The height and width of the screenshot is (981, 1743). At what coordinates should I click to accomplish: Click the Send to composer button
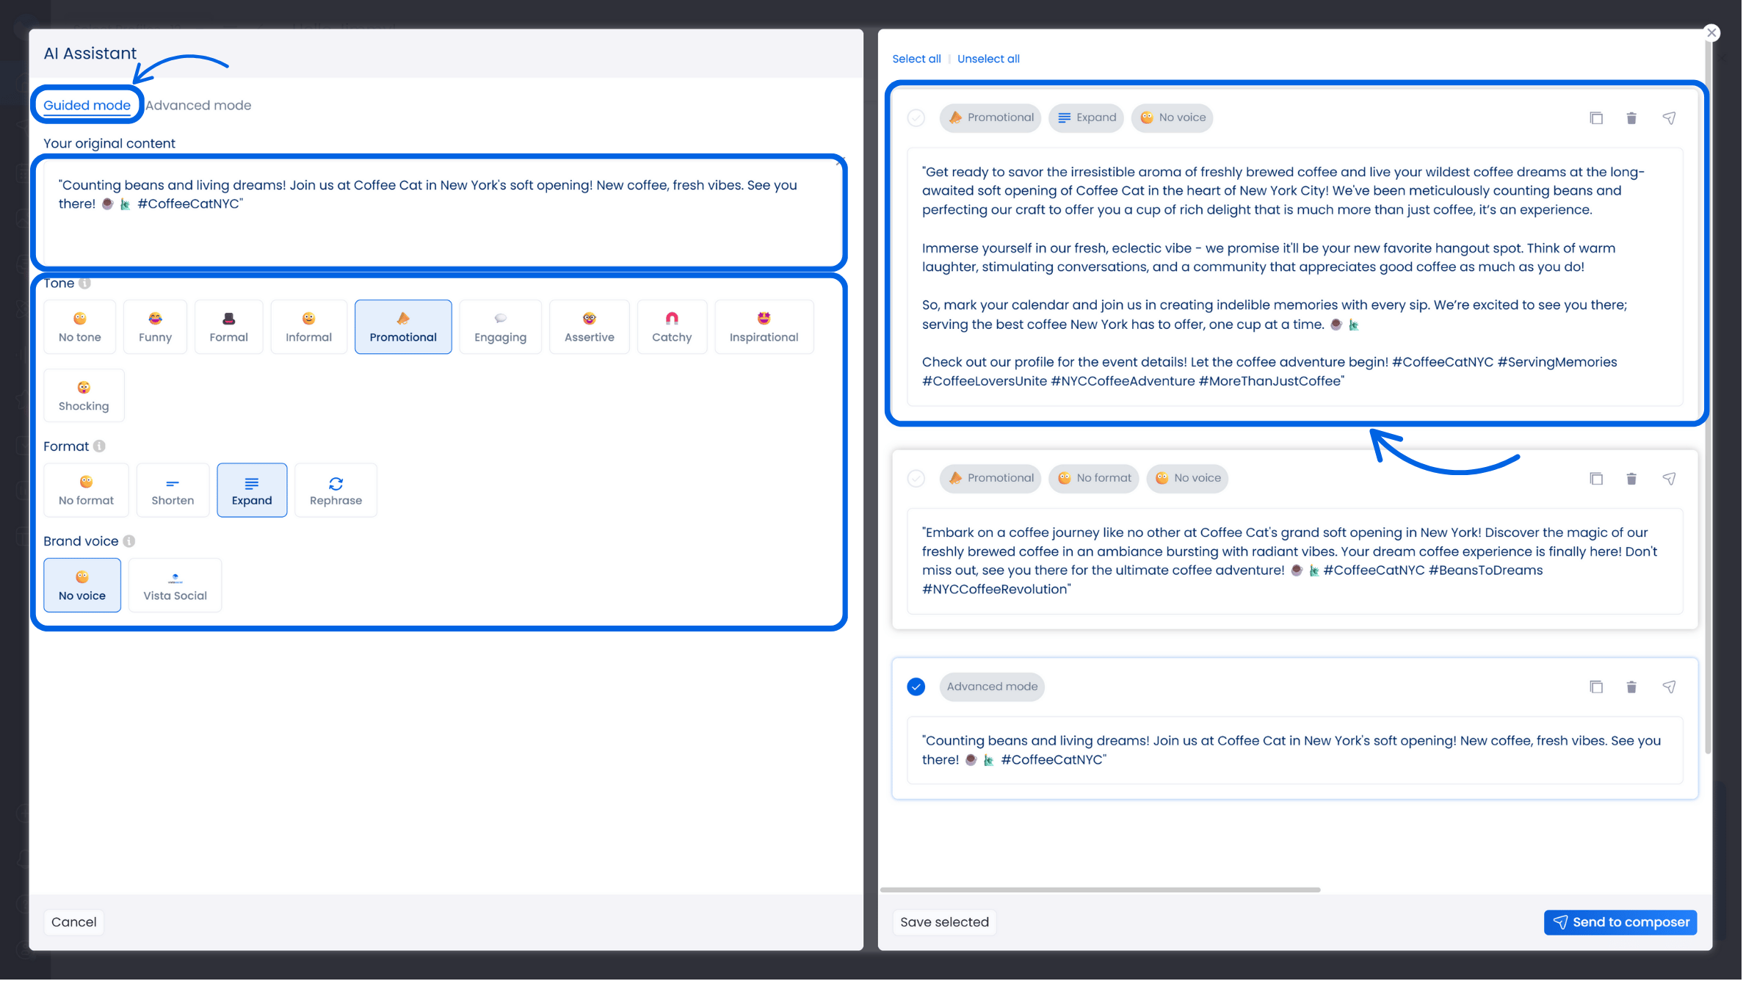(1620, 923)
